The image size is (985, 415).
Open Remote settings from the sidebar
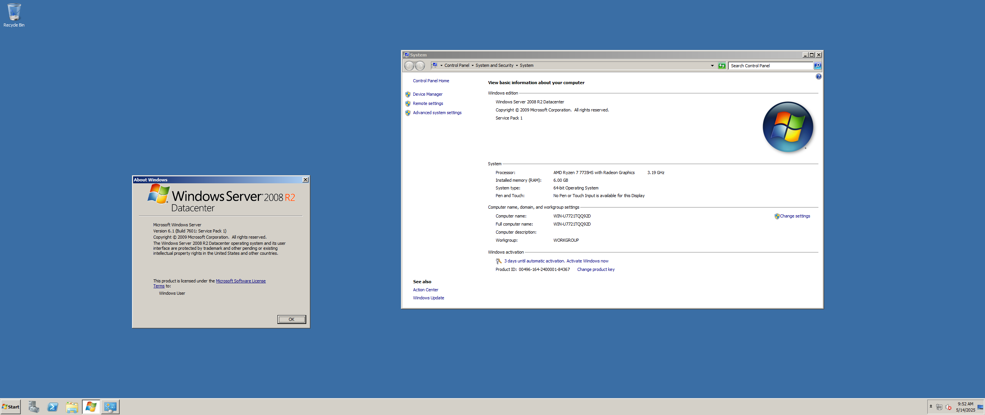click(x=428, y=103)
